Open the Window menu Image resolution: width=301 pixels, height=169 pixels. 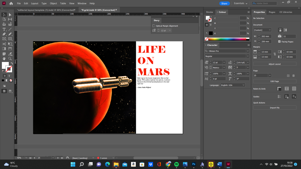(82, 4)
